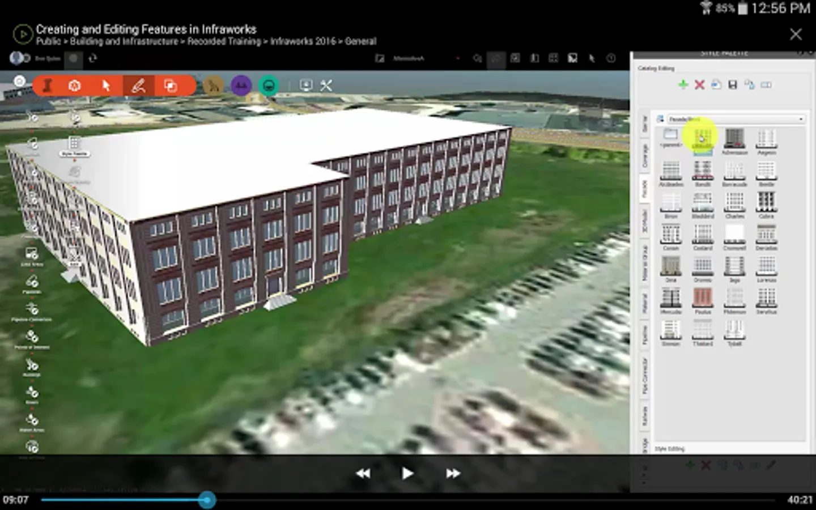This screenshot has width=816, height=510.
Task: Switch to the 3D Model tab
Action: click(644, 221)
